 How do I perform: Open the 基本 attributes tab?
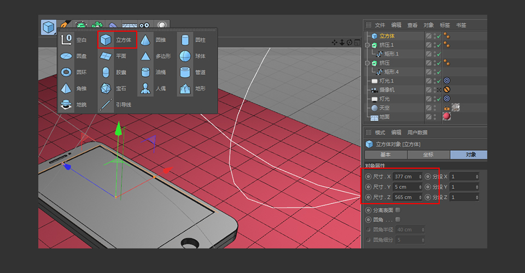386,155
